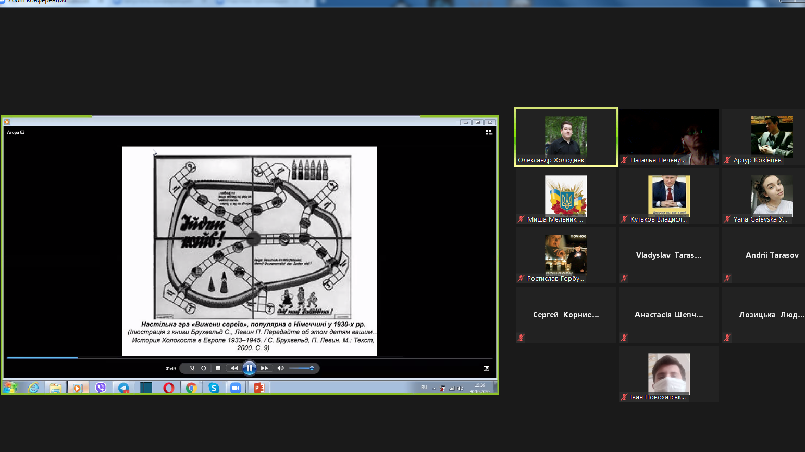Show hidden system tray icons arrow
Image resolution: width=805 pixels, height=452 pixels.
pos(434,388)
